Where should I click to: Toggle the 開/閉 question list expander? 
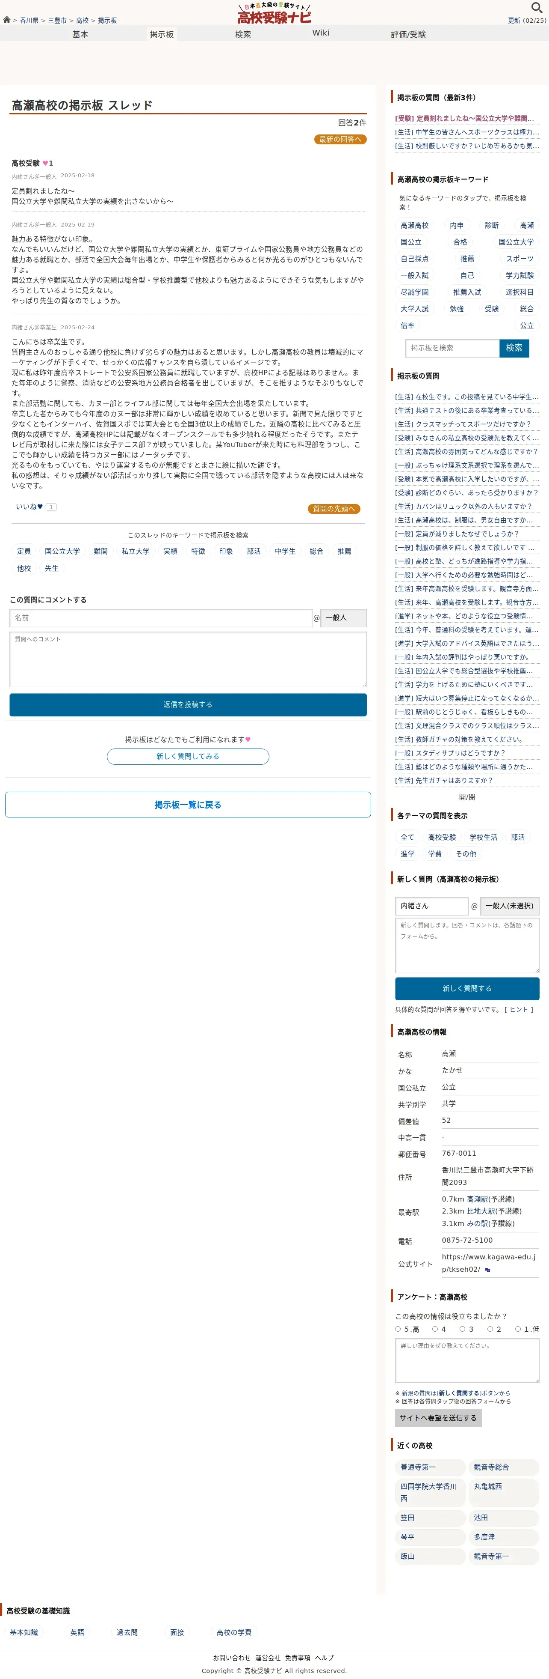coord(467,797)
